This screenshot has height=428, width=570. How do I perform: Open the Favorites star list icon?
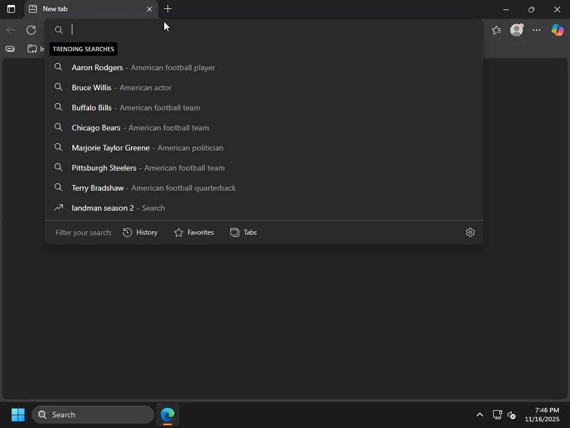tap(497, 30)
